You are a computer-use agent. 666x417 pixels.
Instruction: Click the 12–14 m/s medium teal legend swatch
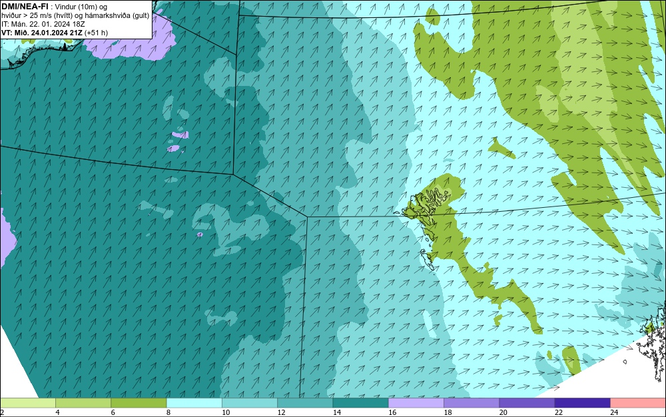tap(305, 403)
